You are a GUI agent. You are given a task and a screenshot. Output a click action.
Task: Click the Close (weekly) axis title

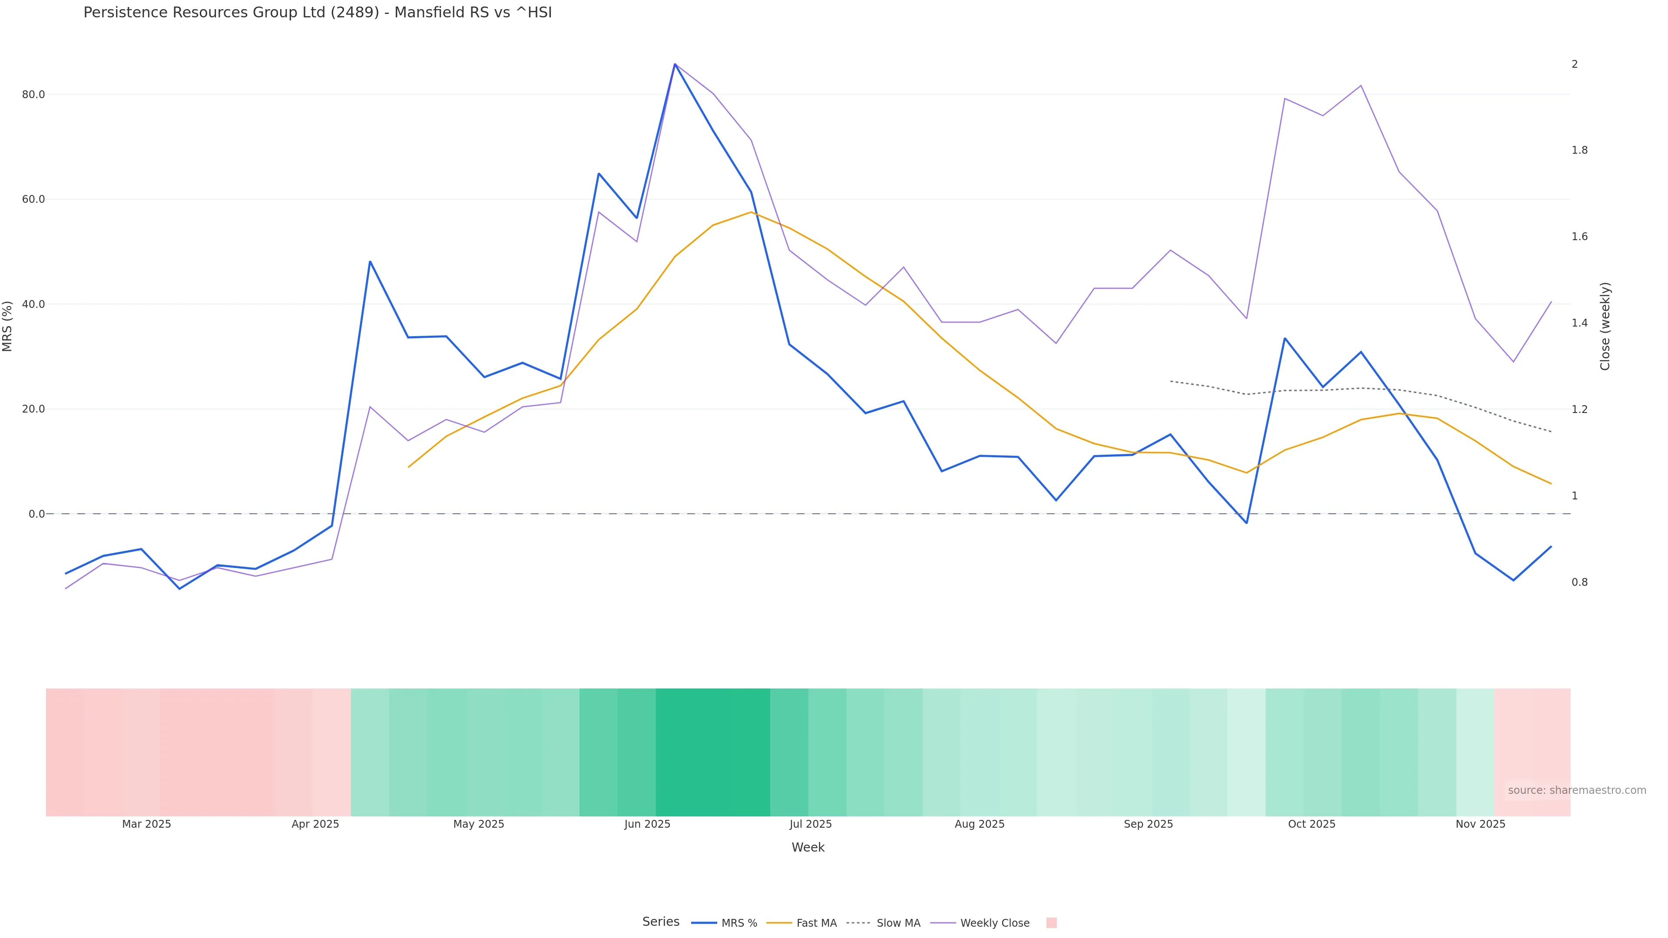tap(1605, 326)
